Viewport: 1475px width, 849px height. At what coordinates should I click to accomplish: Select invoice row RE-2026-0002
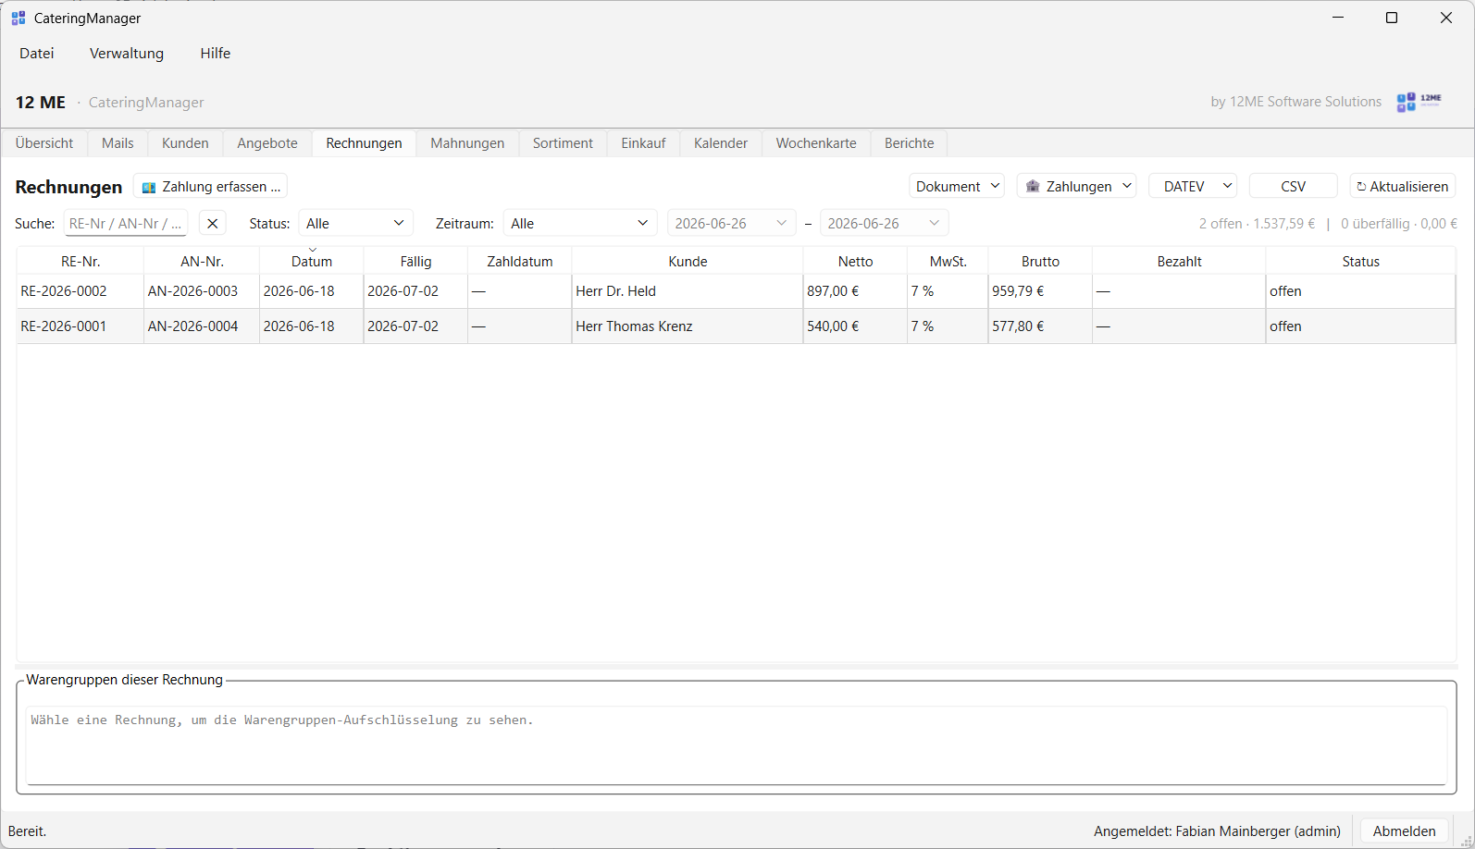pyautogui.click(x=736, y=291)
